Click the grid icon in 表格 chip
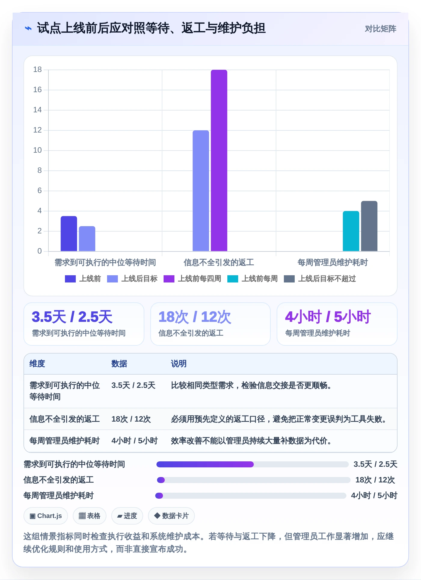This screenshot has width=421, height=580. pos(82,516)
